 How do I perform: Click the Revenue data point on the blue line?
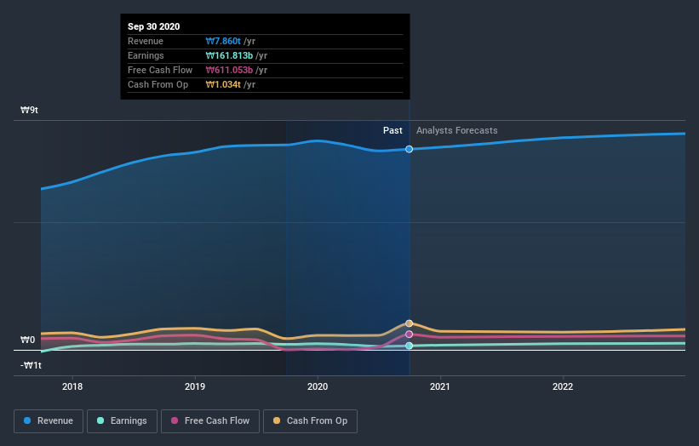coord(410,149)
